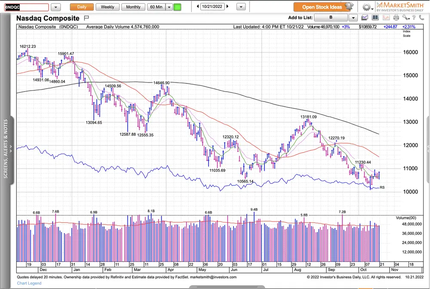Open the Chart Legend link
Viewport: 430px width, 289px height.
[29, 283]
